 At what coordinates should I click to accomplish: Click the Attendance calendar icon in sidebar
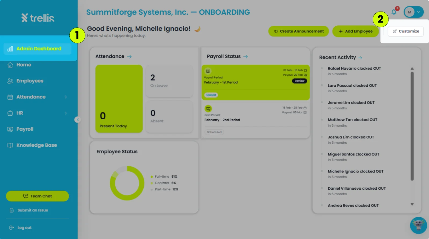(x=10, y=97)
